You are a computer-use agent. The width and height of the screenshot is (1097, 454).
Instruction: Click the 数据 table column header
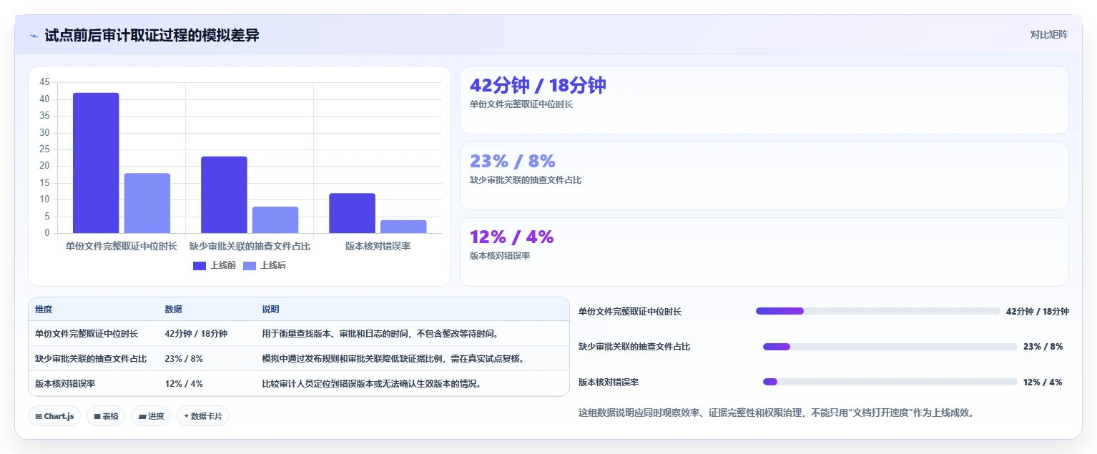[174, 310]
